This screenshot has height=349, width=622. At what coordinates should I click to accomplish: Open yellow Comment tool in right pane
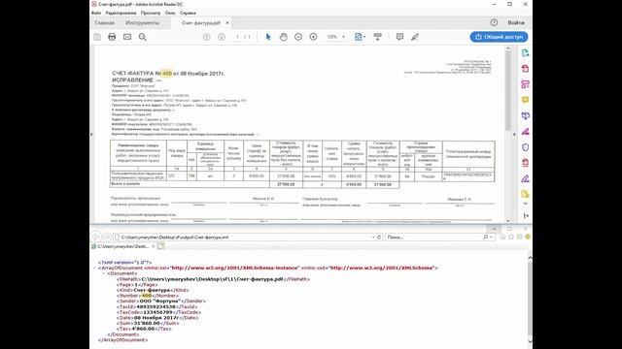click(525, 100)
